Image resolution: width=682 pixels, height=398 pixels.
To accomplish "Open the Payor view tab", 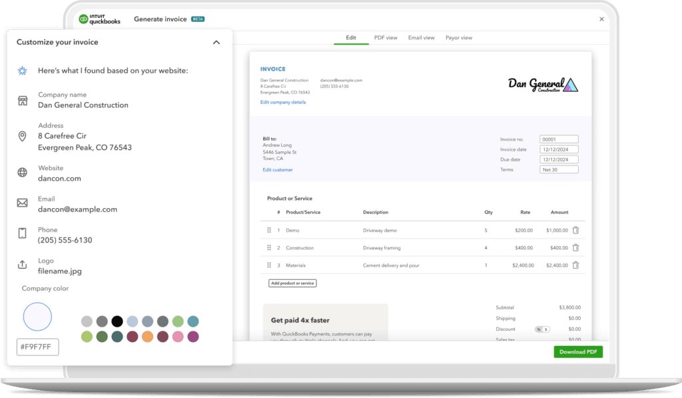I will point(459,37).
